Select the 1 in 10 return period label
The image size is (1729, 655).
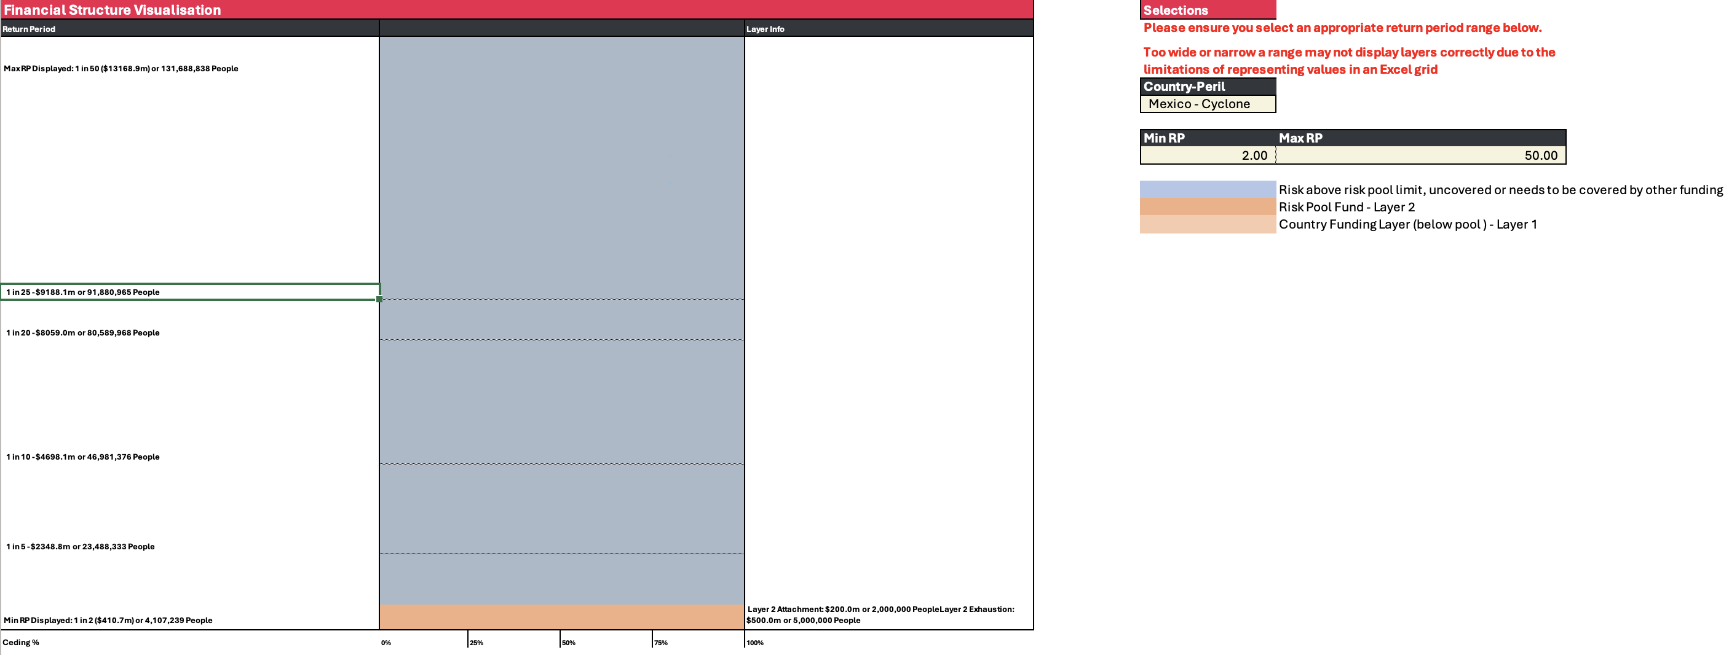[x=82, y=457]
